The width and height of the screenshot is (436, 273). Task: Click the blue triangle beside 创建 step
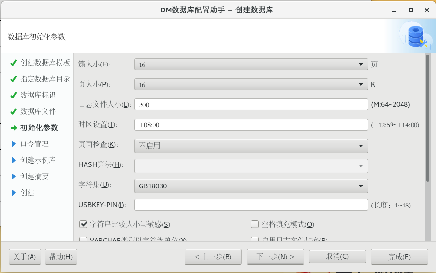coord(14,193)
